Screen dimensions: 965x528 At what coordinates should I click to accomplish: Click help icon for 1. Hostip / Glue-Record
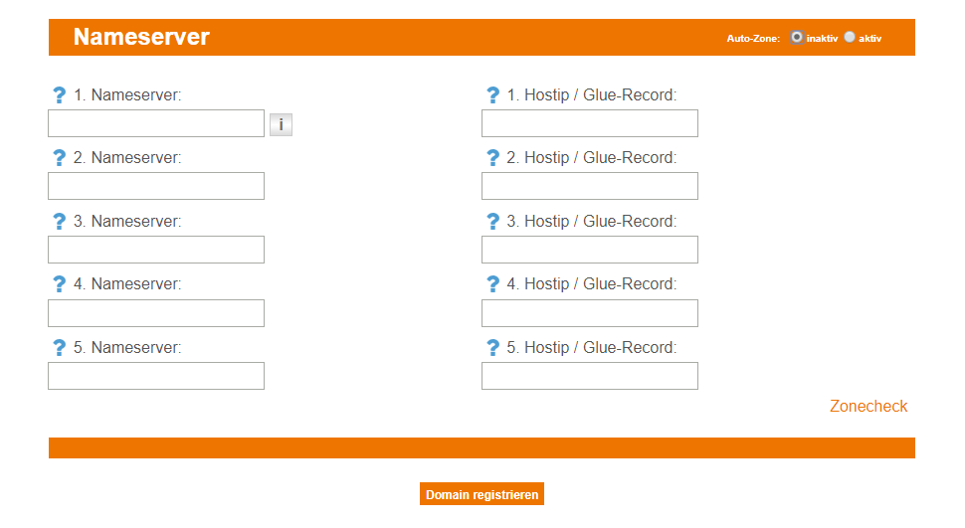pos(492,95)
